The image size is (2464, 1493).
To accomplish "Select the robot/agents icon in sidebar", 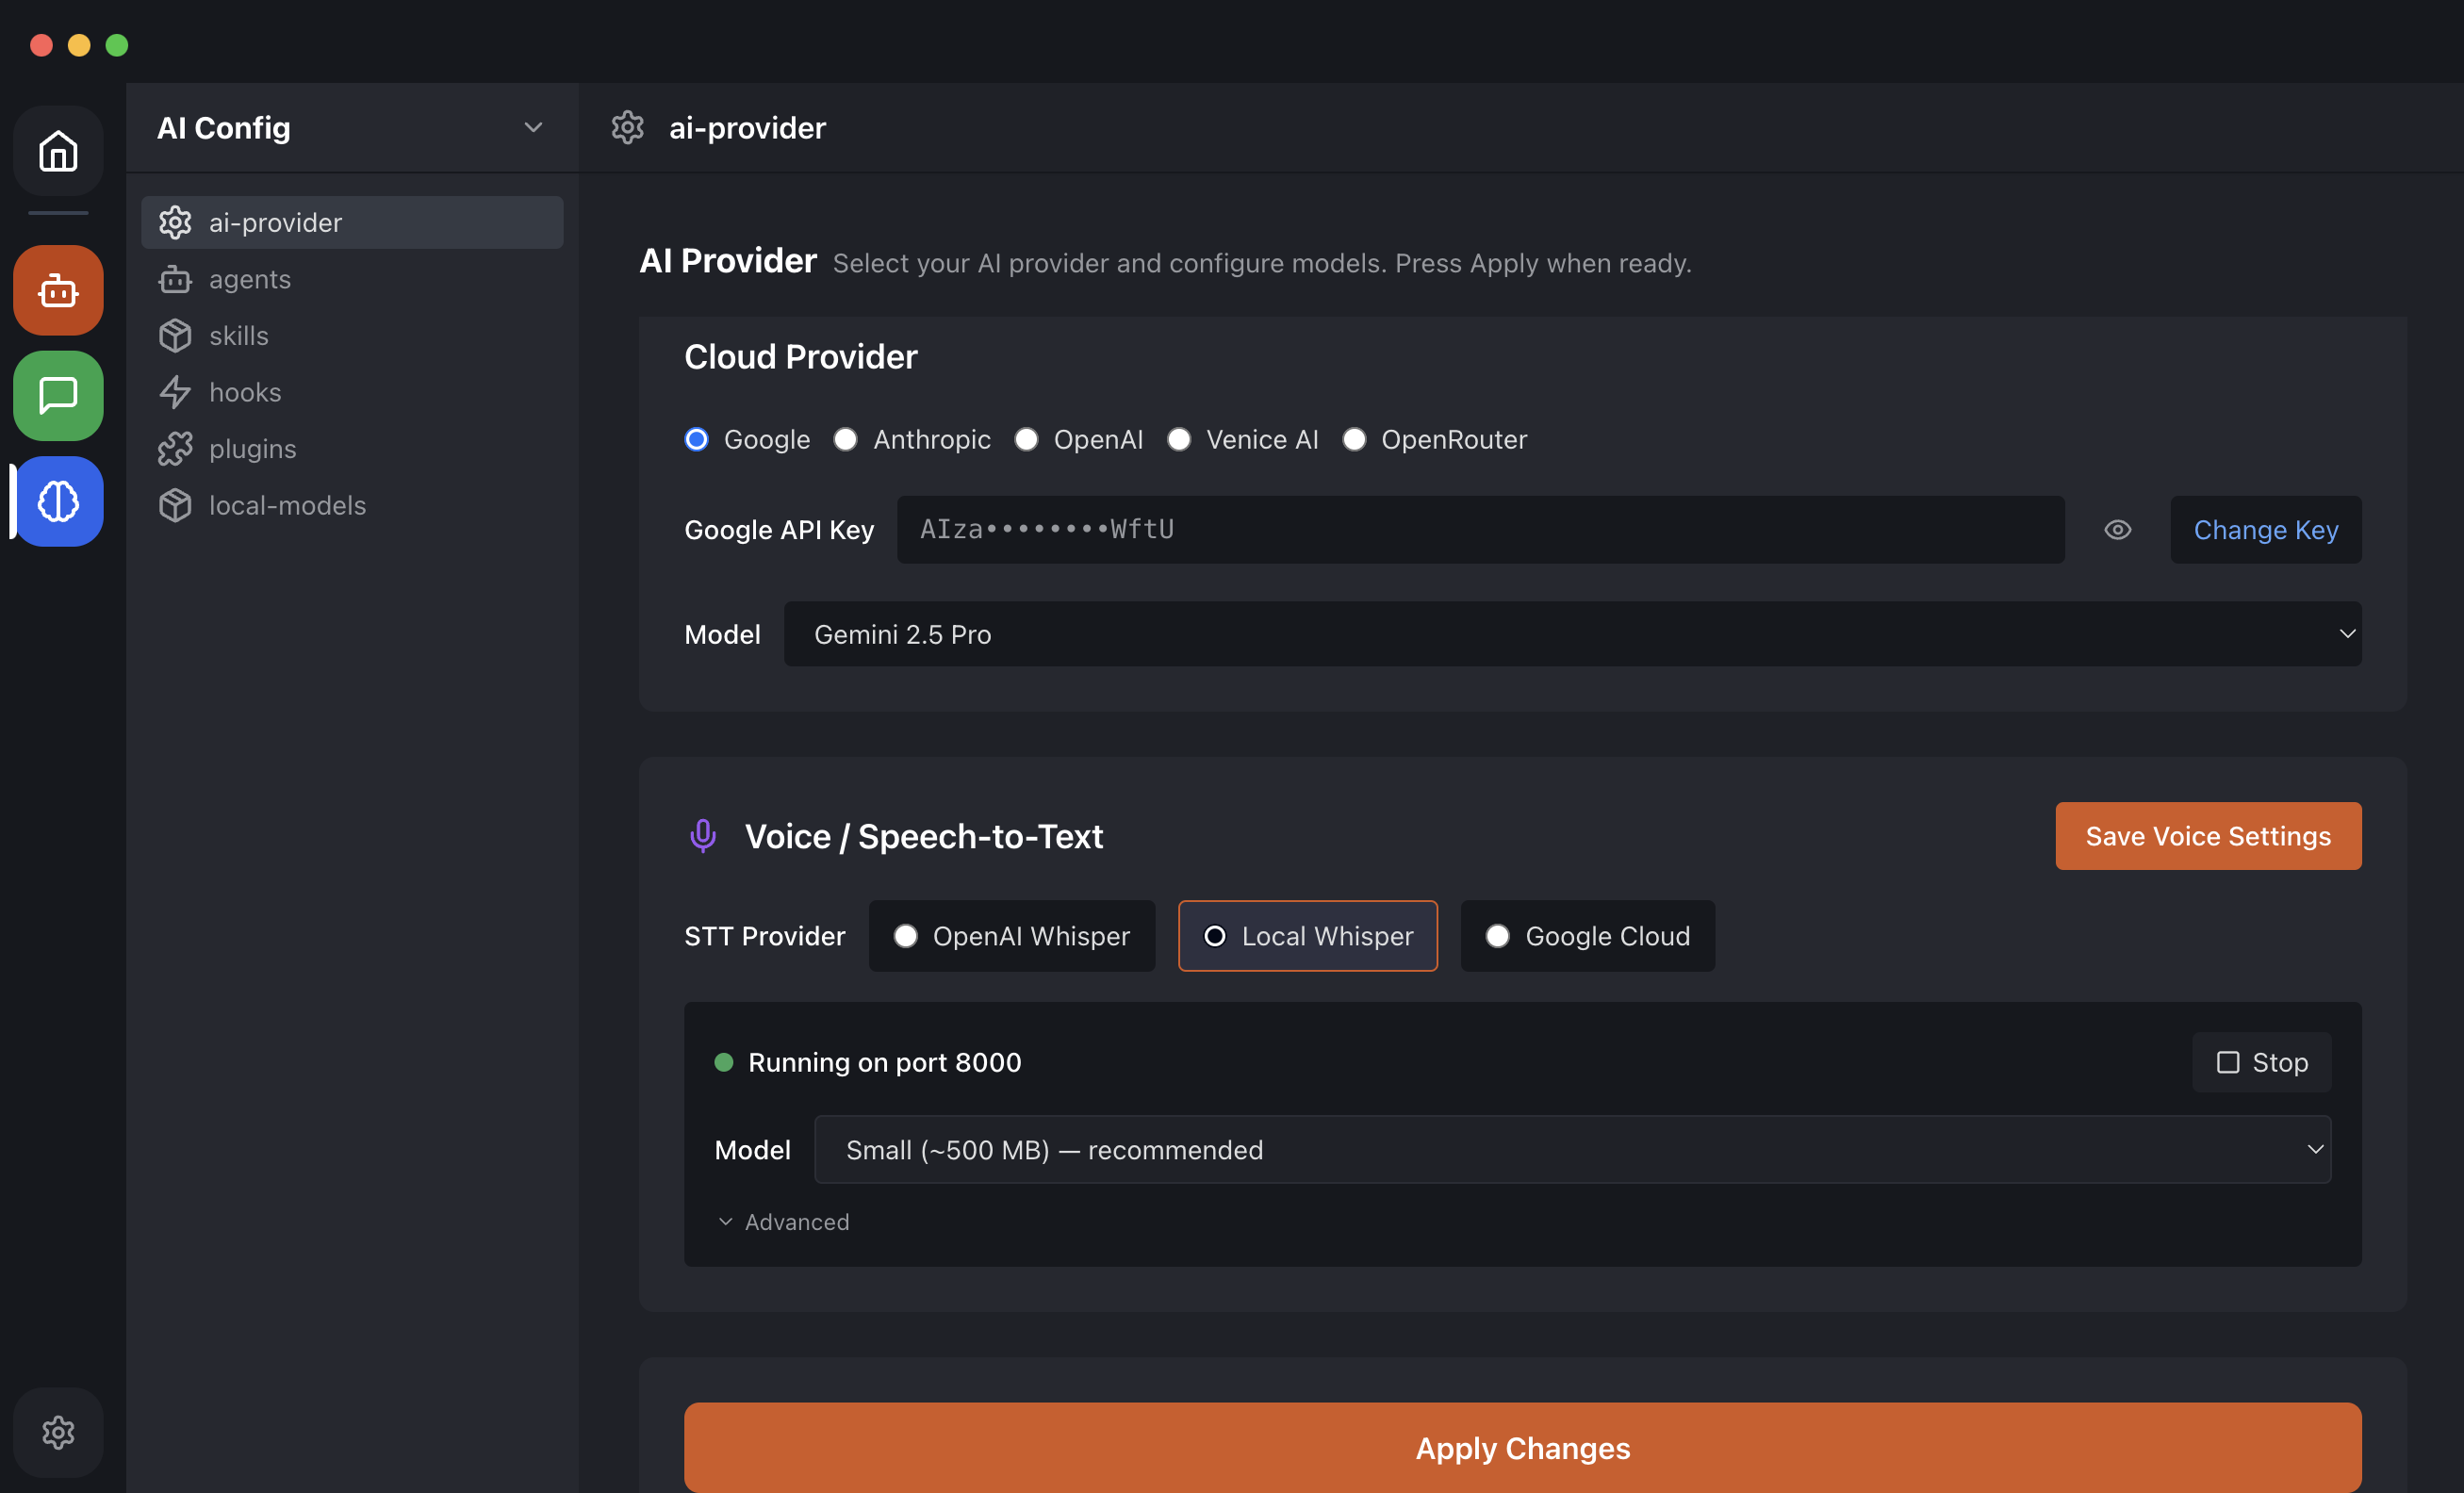I will pyautogui.click(x=57, y=290).
